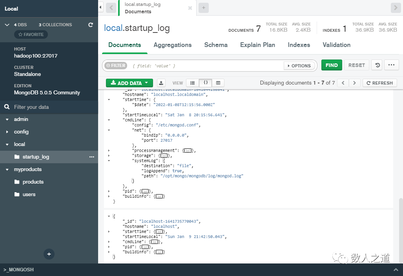Click the export collection data icon
The height and width of the screenshot is (276, 403).
pos(161,83)
